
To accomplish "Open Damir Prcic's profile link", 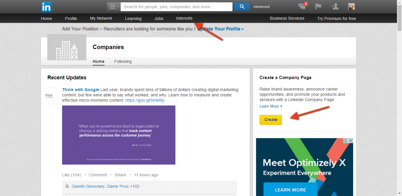I will (118, 186).
